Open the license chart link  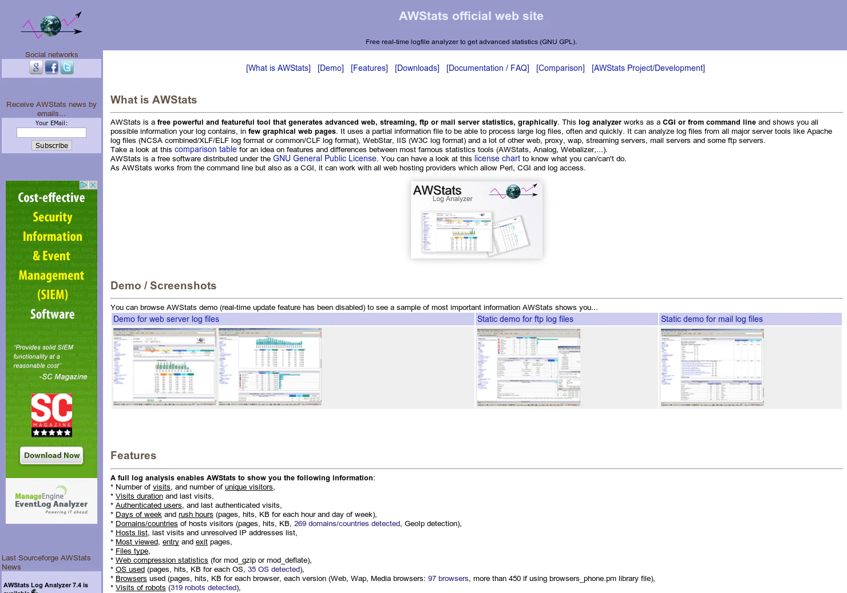coord(497,158)
